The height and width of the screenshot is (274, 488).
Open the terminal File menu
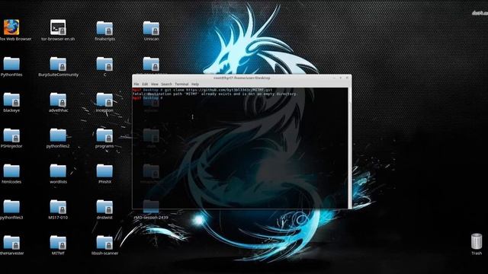136,84
